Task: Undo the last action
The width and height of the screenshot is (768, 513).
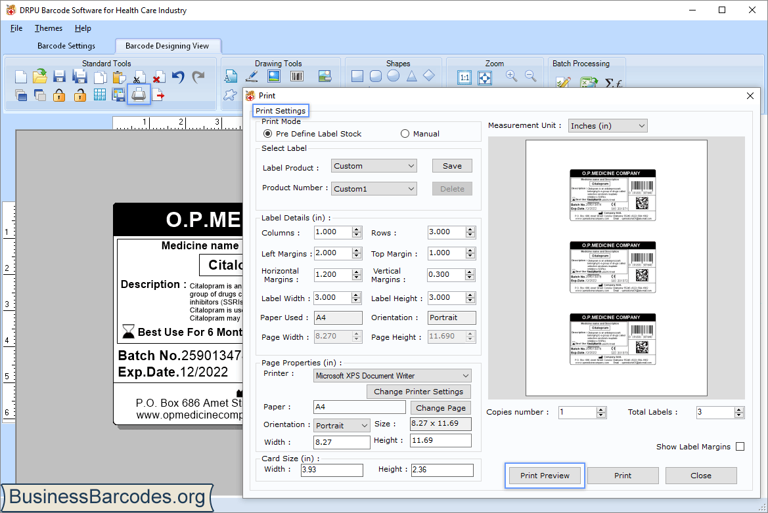Action: click(x=178, y=77)
